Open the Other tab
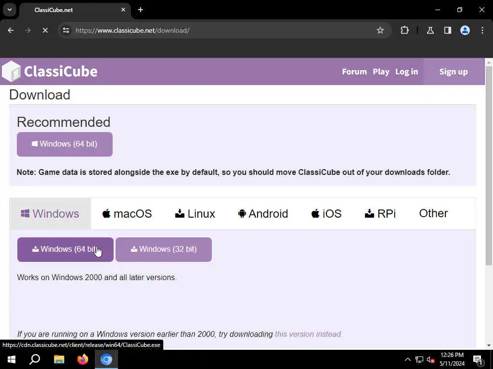This screenshot has width=493, height=369. (433, 213)
